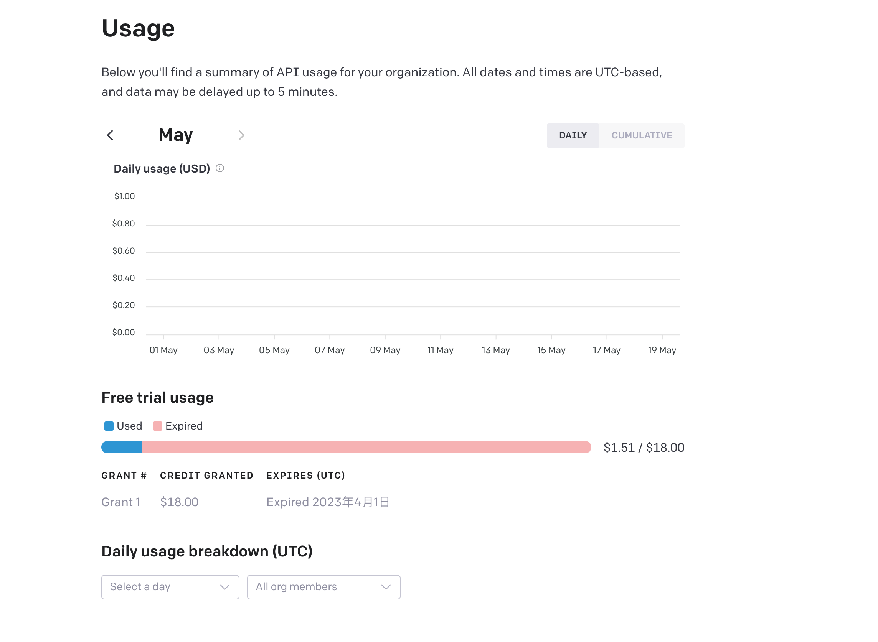The height and width of the screenshot is (642, 878).
Task: Click the pink Expired legend square
Action: pyautogui.click(x=157, y=426)
